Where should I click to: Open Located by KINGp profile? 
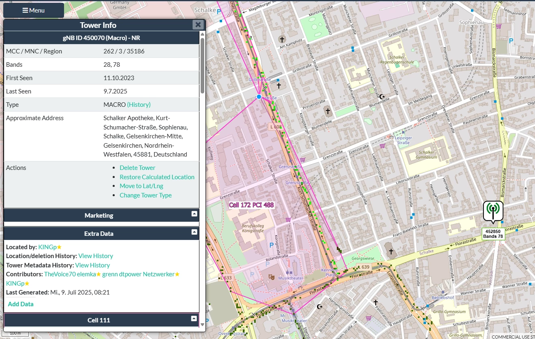coord(49,247)
